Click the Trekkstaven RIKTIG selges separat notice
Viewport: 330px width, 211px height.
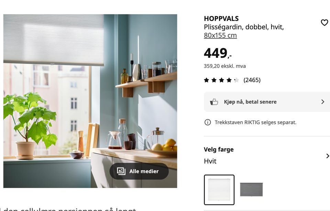[255, 122]
